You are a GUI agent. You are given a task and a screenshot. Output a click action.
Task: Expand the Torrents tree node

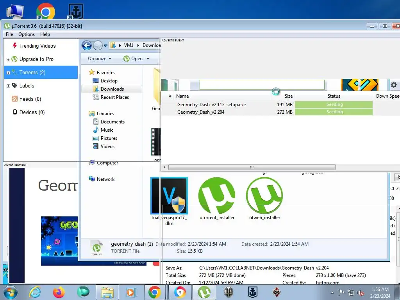[8, 73]
